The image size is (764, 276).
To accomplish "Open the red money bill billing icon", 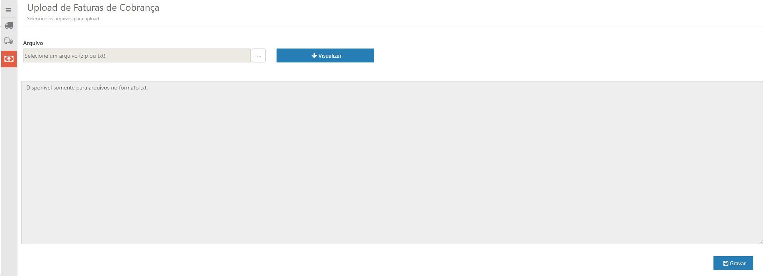I will [x=9, y=59].
